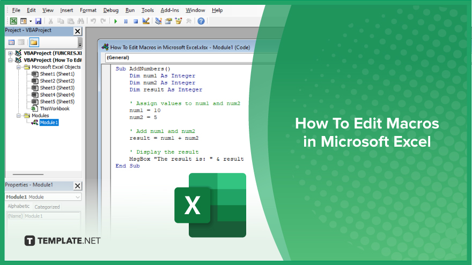
Task: Open the Help menu
Action: coord(217,10)
